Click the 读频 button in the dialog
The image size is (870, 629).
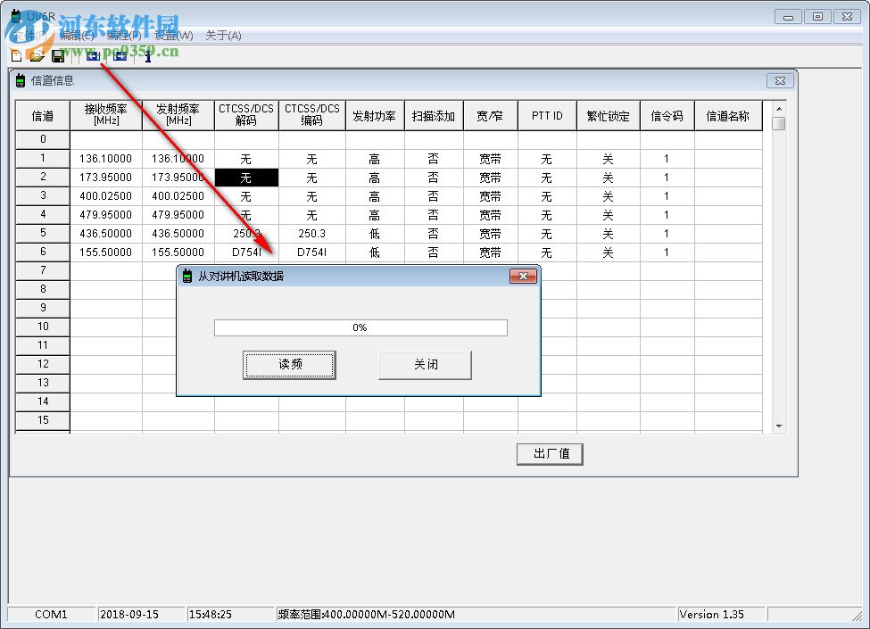pos(290,364)
